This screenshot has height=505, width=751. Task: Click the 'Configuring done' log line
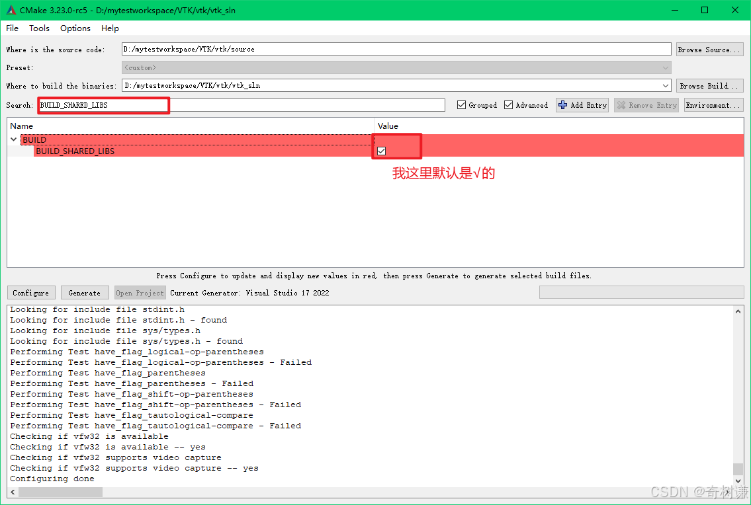click(x=52, y=479)
